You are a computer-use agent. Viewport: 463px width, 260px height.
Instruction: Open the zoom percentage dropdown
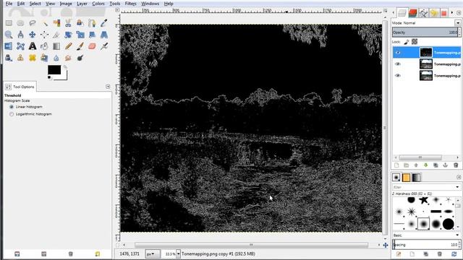point(179,253)
